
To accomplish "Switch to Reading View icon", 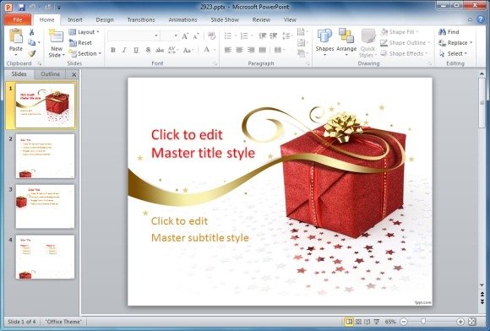I will (367, 322).
